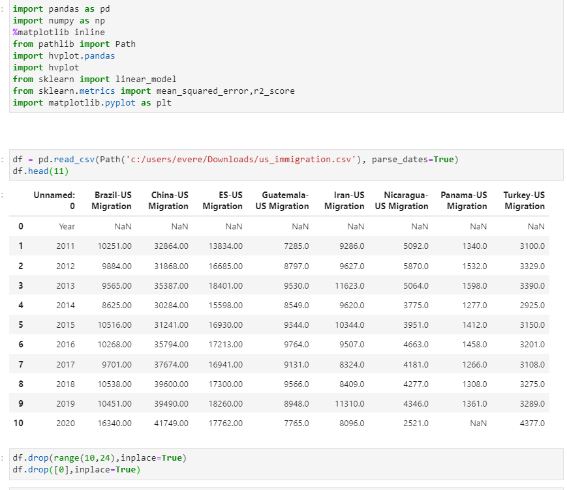Screen dimensions: 567x490
Task: Click year cell 2013
Action: [x=65, y=285]
